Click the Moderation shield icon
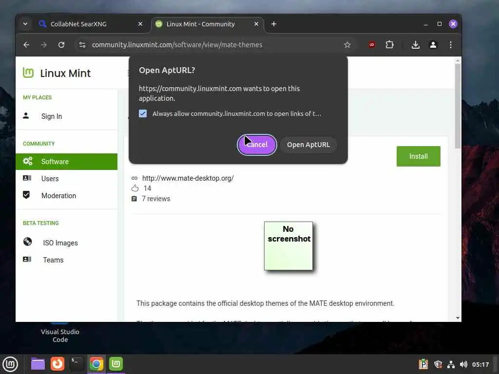Image resolution: width=499 pixels, height=374 pixels. click(x=26, y=195)
